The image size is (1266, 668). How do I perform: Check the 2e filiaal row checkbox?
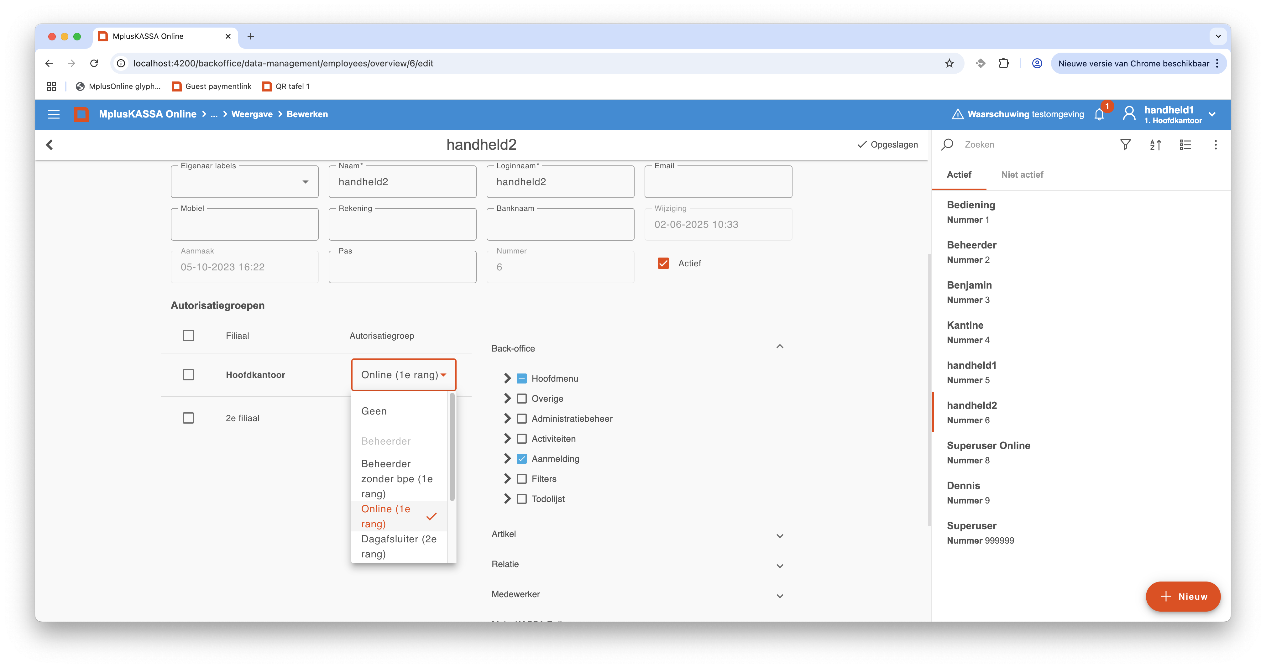pyautogui.click(x=188, y=418)
